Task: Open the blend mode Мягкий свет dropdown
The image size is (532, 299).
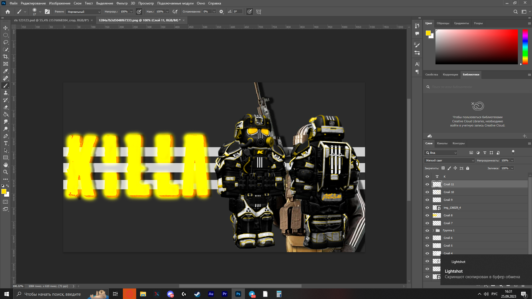Action: tap(450, 160)
